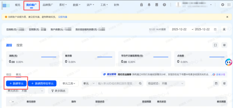Open 查看详情 link in recommendation bar
The image size is (233, 108).
pyautogui.click(x=221, y=75)
